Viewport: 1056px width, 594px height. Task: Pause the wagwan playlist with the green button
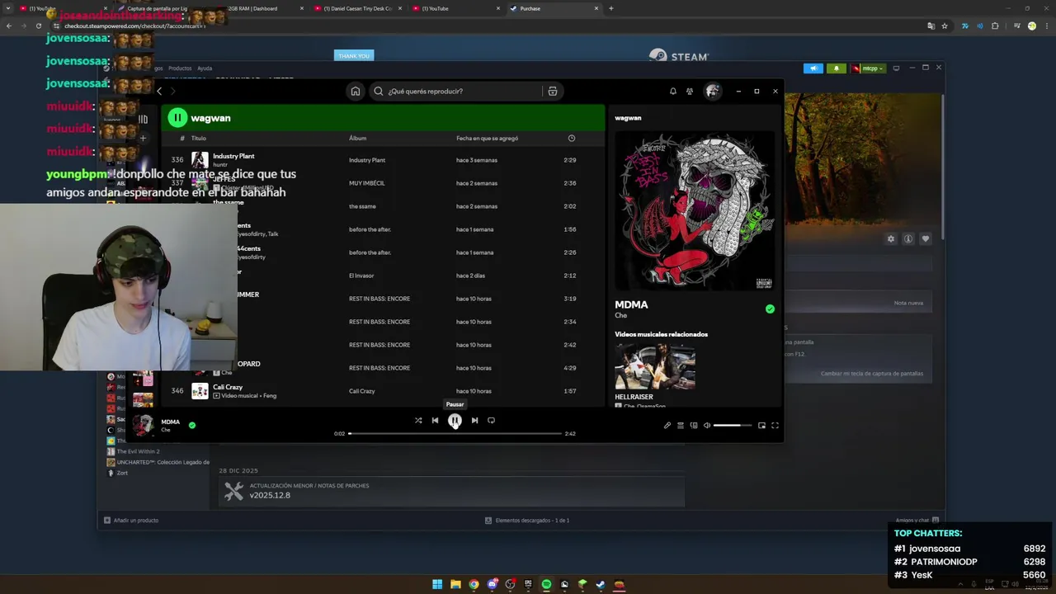point(177,118)
